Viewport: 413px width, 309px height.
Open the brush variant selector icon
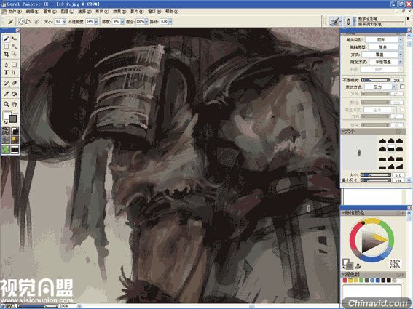click(x=349, y=21)
